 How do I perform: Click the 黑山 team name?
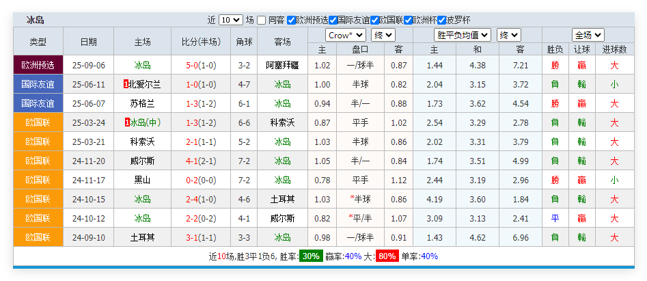[142, 180]
